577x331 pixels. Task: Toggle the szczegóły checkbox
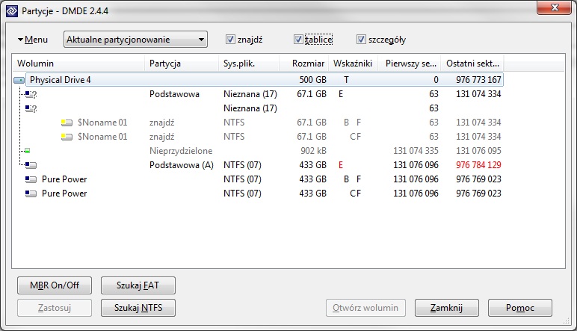361,40
